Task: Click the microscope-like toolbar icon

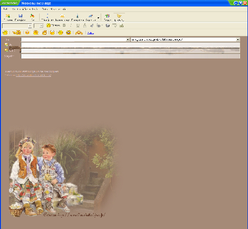Action: tap(77, 16)
